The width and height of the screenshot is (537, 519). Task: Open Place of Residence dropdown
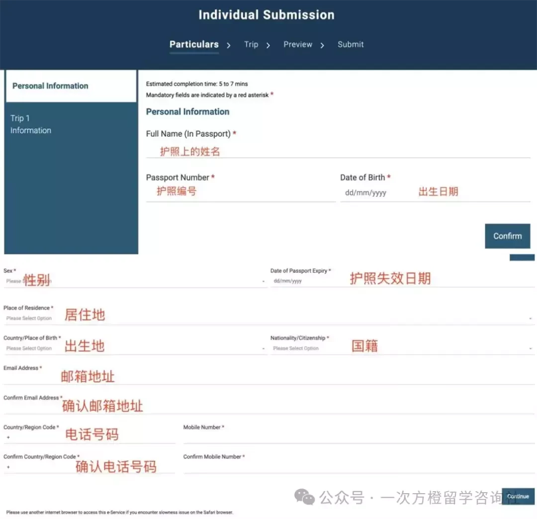coord(269,318)
